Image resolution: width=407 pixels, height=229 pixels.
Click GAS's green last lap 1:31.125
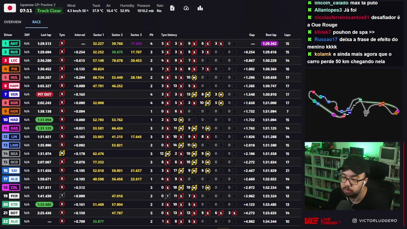point(44,128)
